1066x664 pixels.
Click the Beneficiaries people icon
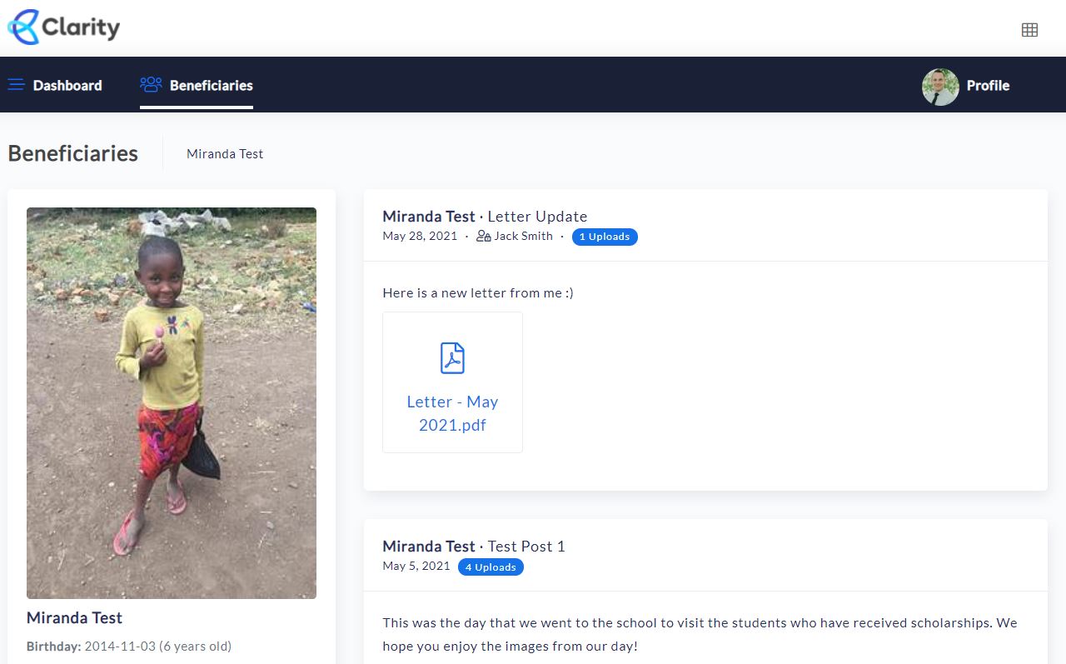coord(151,85)
